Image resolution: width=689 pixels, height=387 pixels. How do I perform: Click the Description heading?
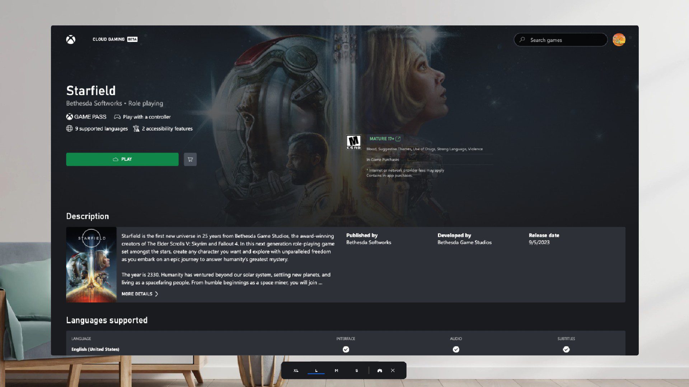click(88, 216)
